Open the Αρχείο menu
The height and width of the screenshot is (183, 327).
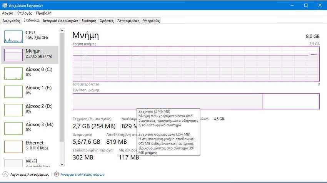point(8,13)
